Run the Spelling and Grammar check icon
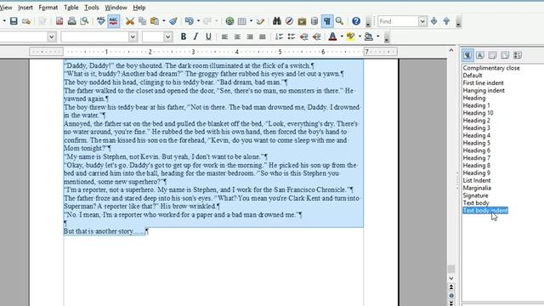The width and height of the screenshot is (544, 306). pyautogui.click(x=100, y=21)
